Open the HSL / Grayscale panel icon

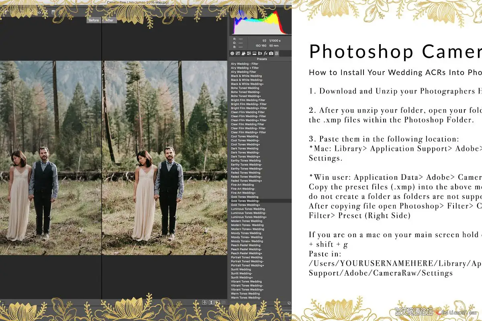pyautogui.click(x=249, y=53)
